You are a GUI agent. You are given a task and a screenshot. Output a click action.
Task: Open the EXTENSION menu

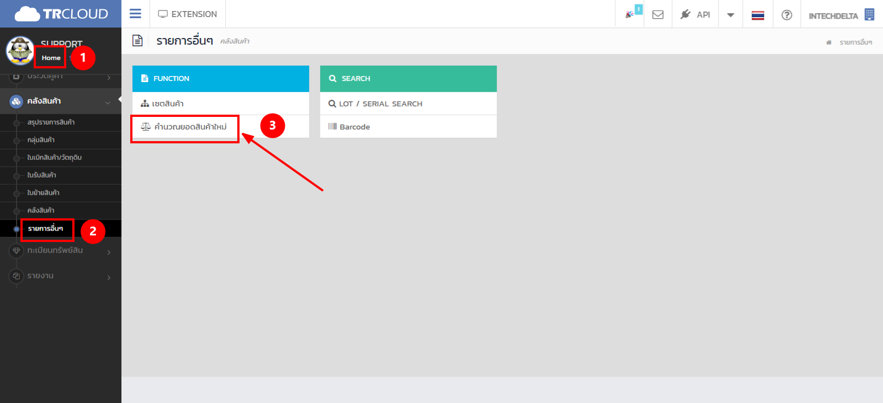[x=188, y=14]
